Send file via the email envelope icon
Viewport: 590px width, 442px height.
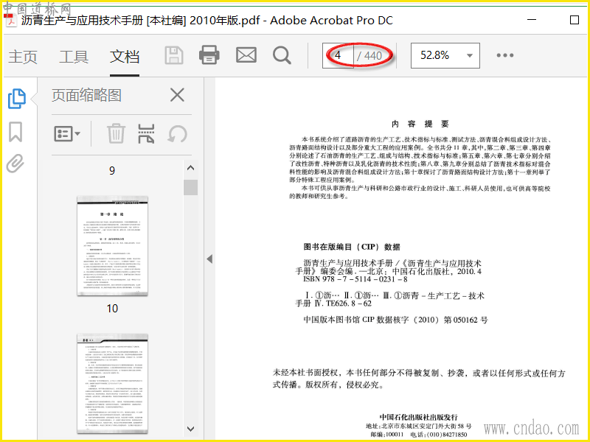coord(246,55)
